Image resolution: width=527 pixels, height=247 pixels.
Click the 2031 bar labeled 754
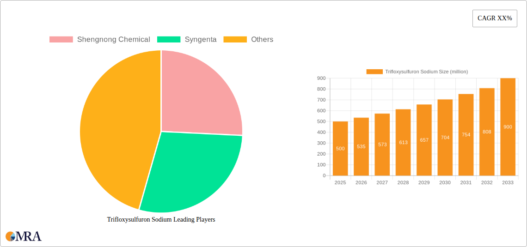click(x=466, y=135)
